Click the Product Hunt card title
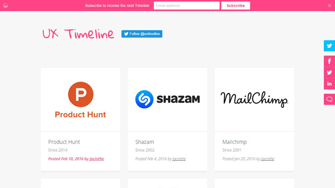Viewport: 335px width, 188px height. (x=64, y=142)
